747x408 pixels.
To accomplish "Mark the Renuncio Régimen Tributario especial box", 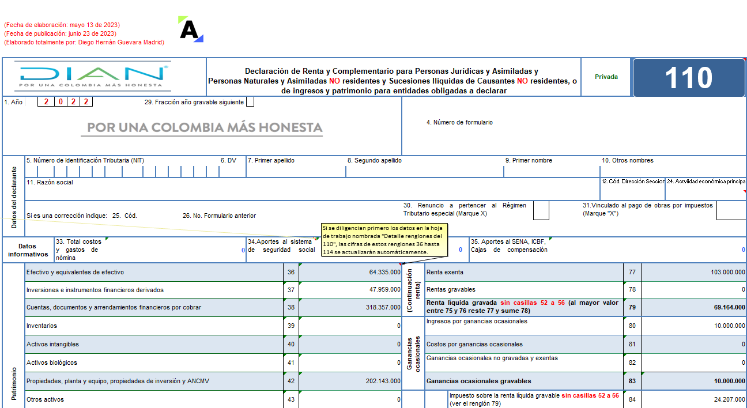I will (541, 210).
